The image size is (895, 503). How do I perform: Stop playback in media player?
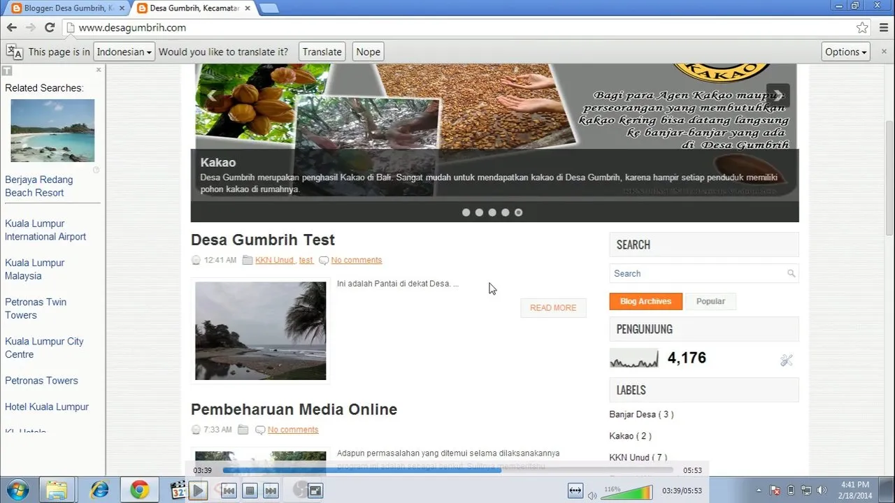point(250,491)
